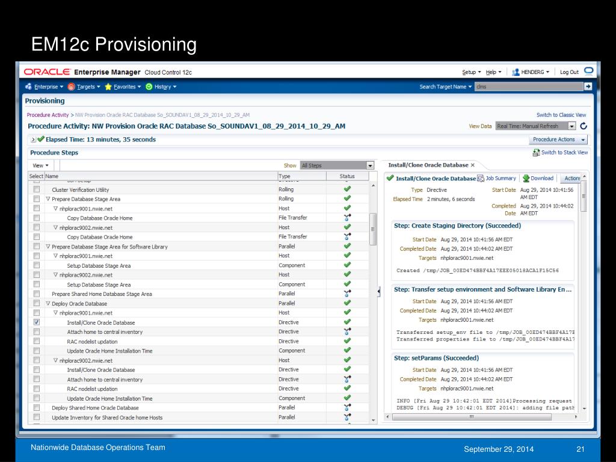The image size is (616, 462).
Task: Uncheck the checked Install/Clone Oracle Database checkbox
Action: click(37, 322)
